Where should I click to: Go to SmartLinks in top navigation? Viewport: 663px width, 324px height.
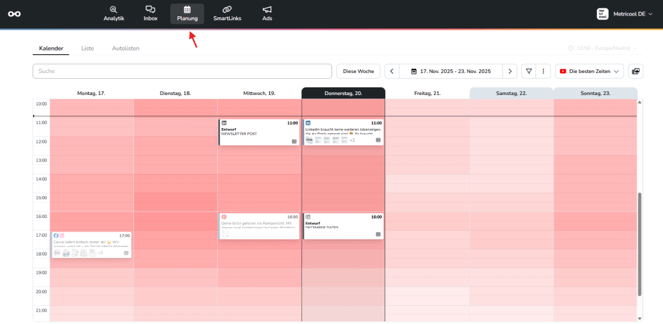226,14
